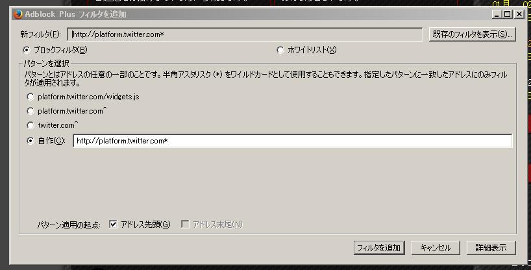Screen dimensions: 531x270
Task: Close the Adblock Plus dialog window
Action: pos(519,14)
